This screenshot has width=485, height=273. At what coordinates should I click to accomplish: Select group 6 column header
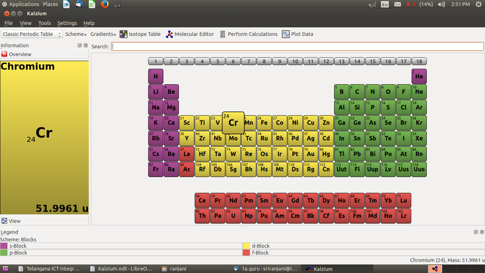click(233, 61)
